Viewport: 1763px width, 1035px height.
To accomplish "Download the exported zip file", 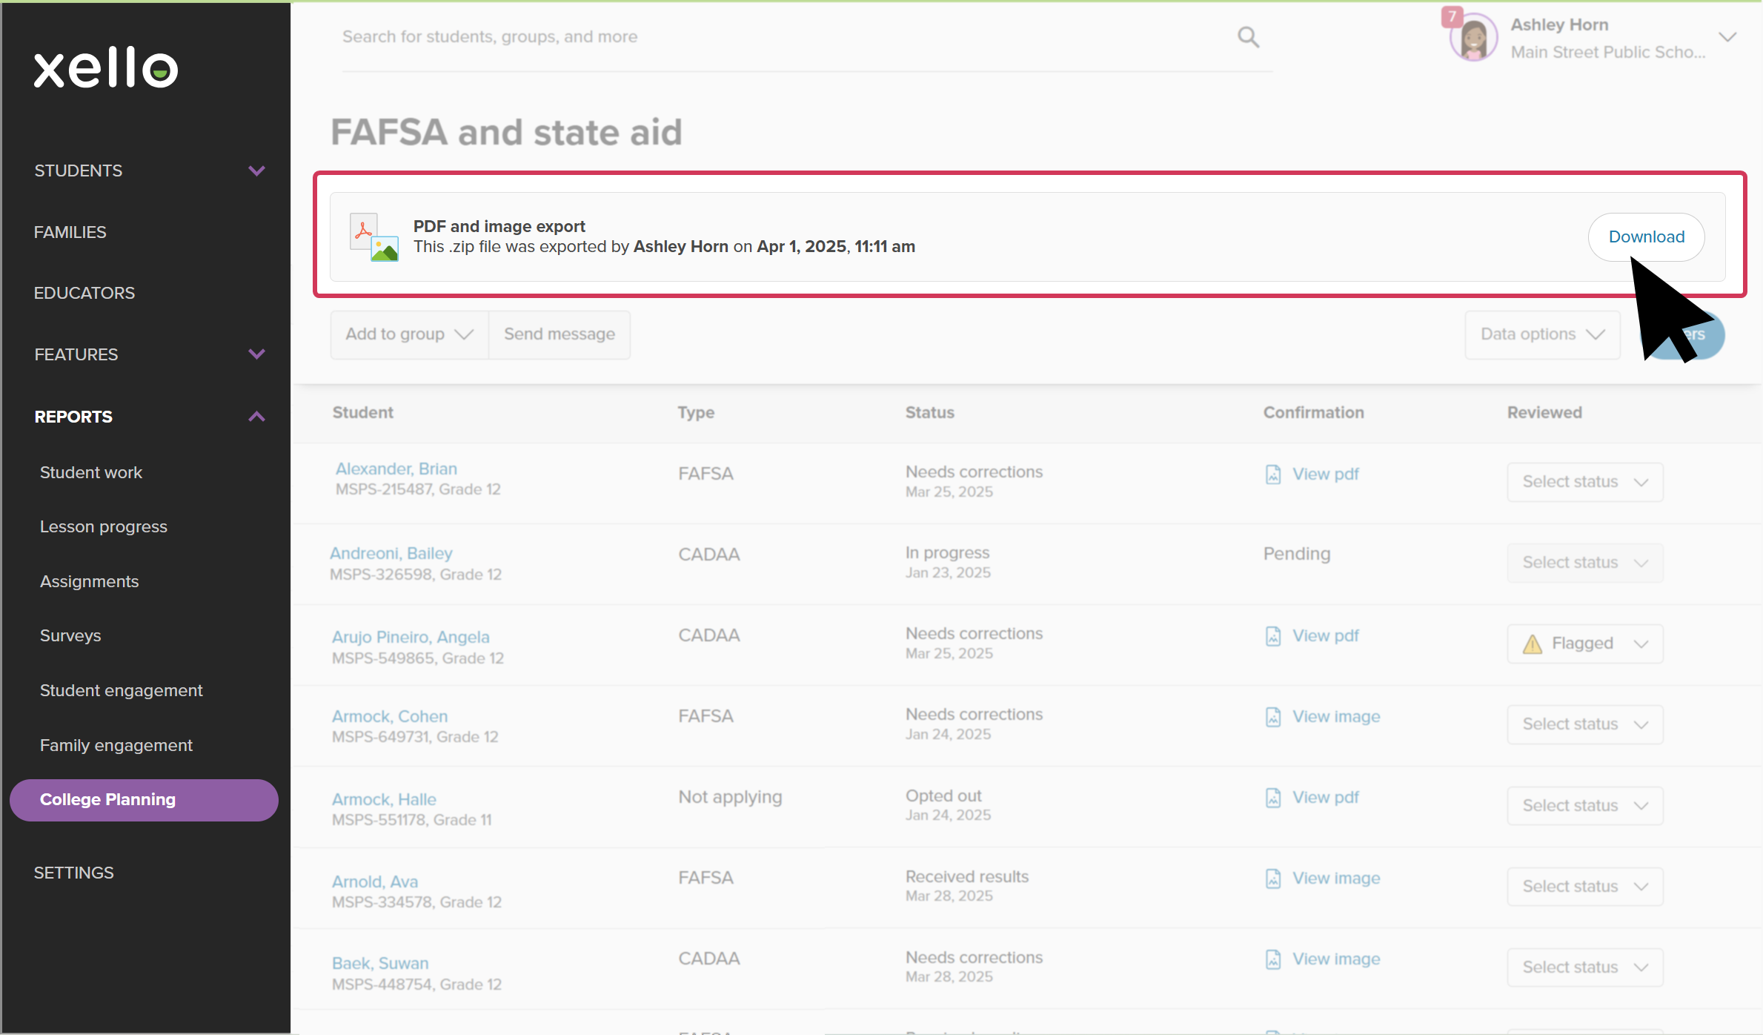I will [1646, 237].
